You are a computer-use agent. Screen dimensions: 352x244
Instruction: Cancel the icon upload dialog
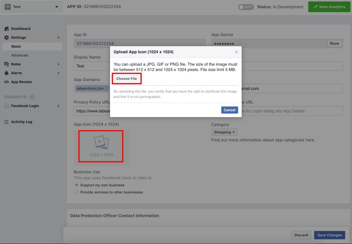229,110
